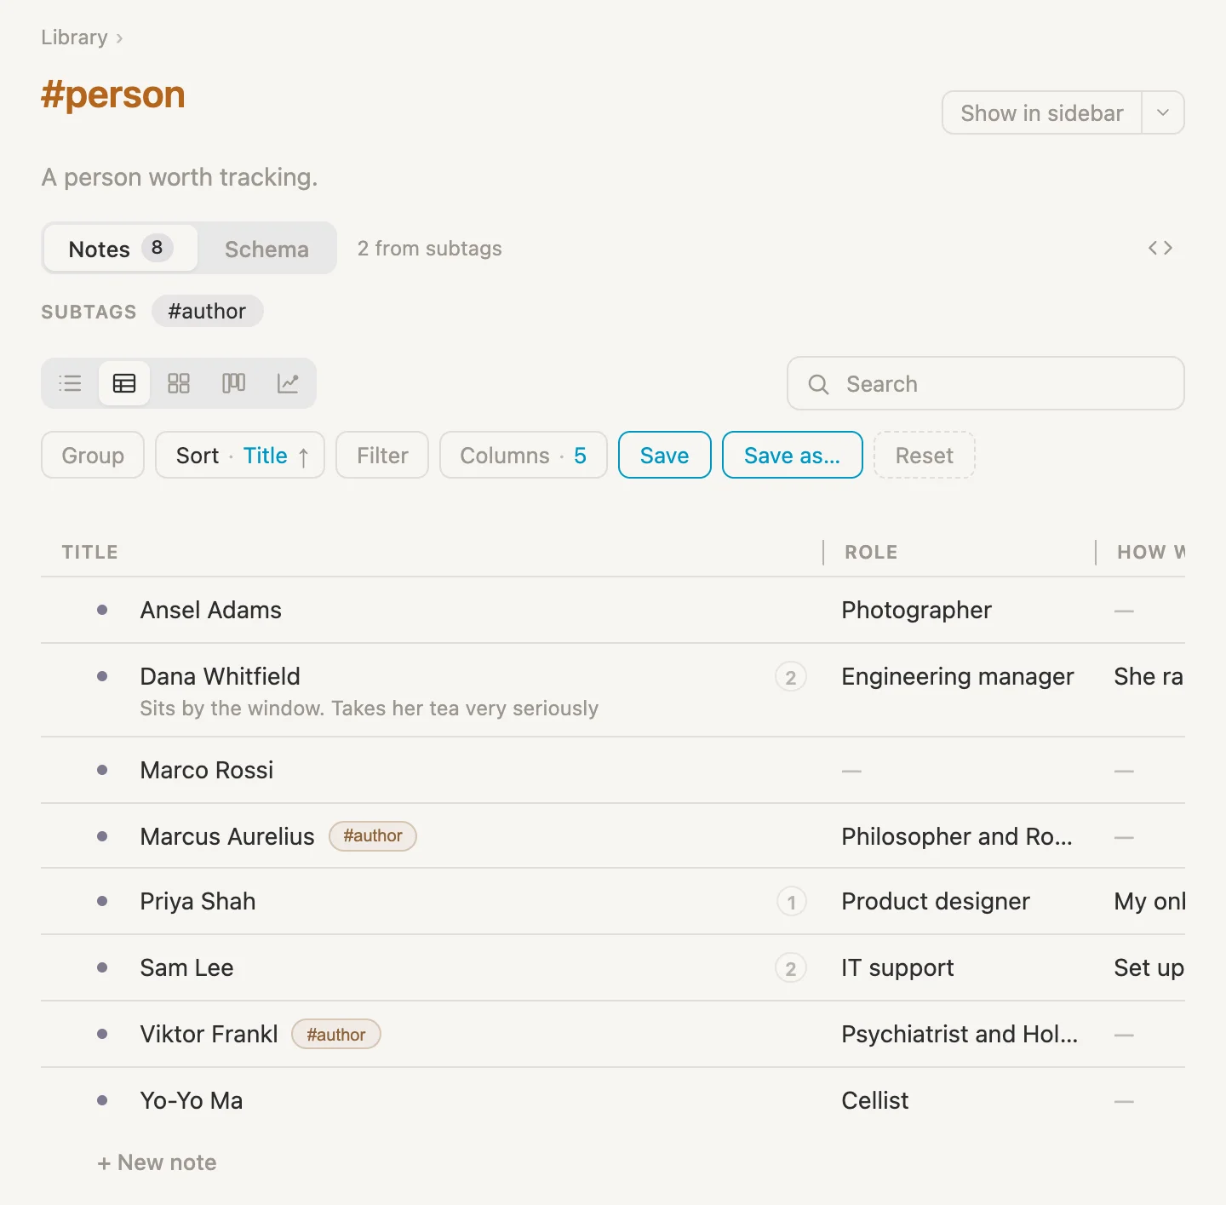The height and width of the screenshot is (1205, 1226).
Task: Open the Priya Shah note
Action: (198, 901)
